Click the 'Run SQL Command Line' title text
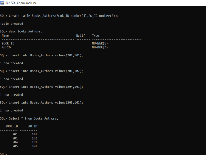This screenshot has width=206, height=155. point(21,3)
